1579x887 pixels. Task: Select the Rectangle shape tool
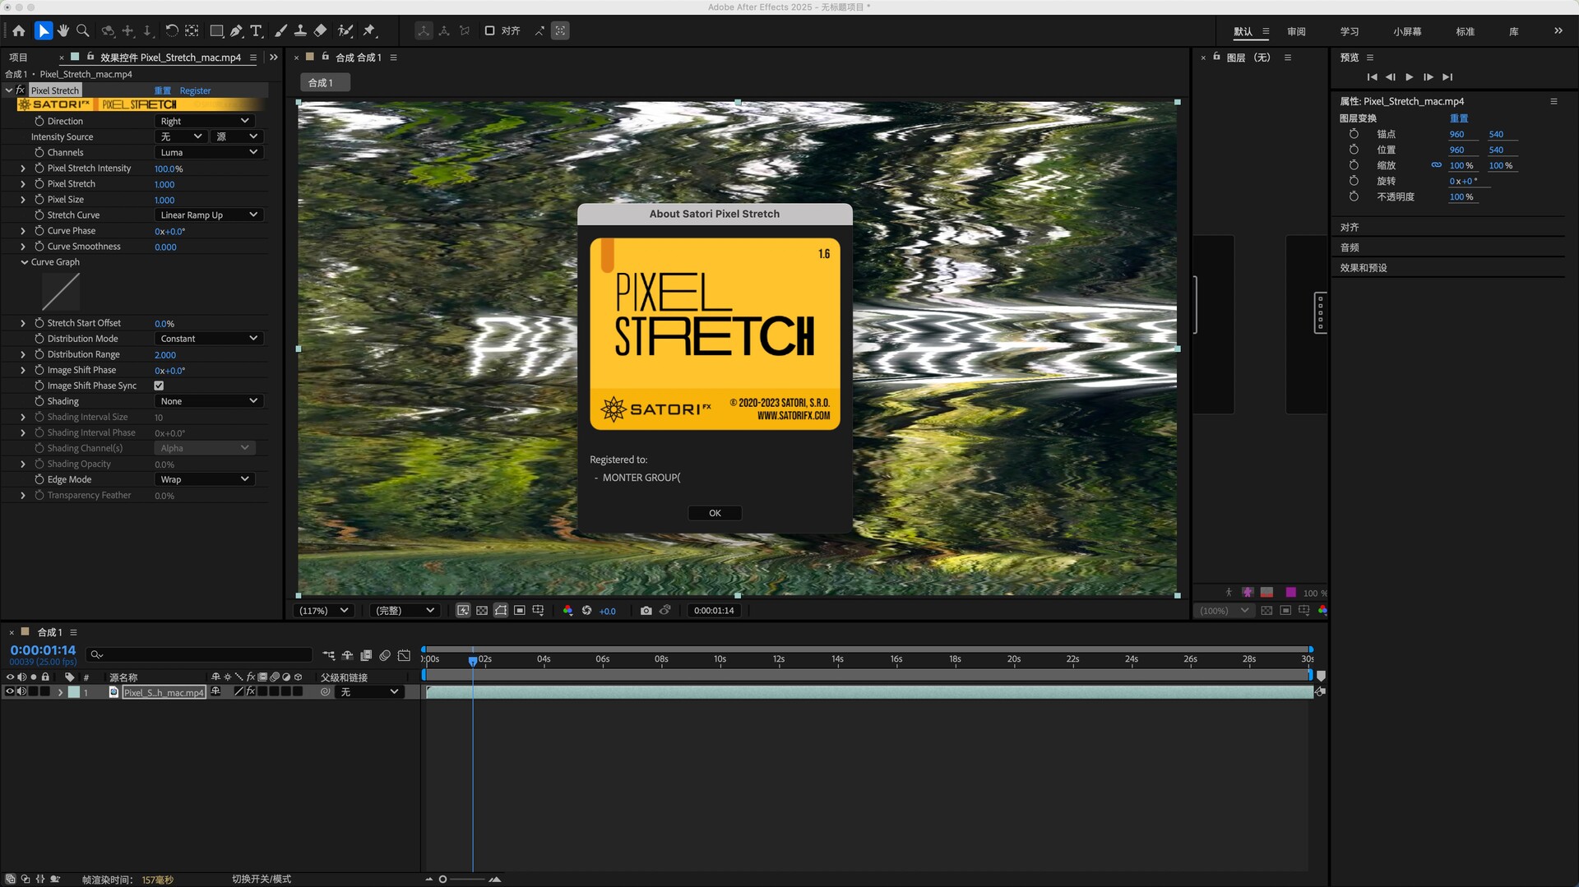[x=216, y=31]
